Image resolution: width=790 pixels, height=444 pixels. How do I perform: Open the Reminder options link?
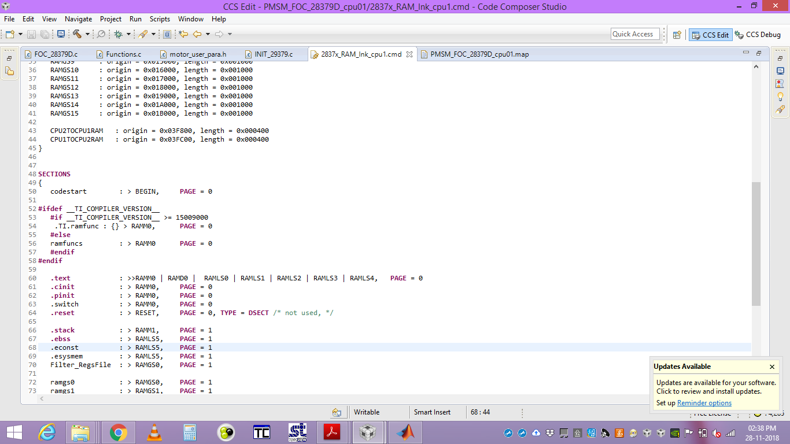(704, 403)
